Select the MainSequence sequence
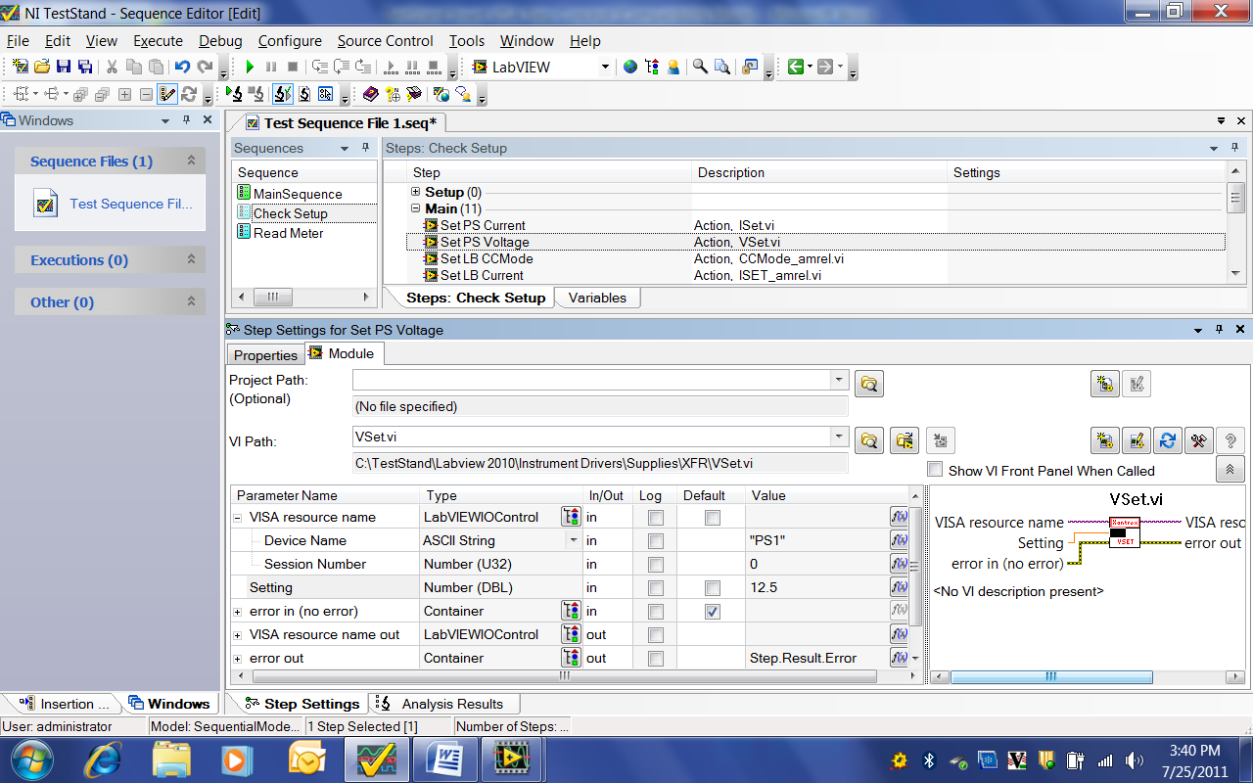Image resolution: width=1253 pixels, height=783 pixels. click(x=298, y=194)
